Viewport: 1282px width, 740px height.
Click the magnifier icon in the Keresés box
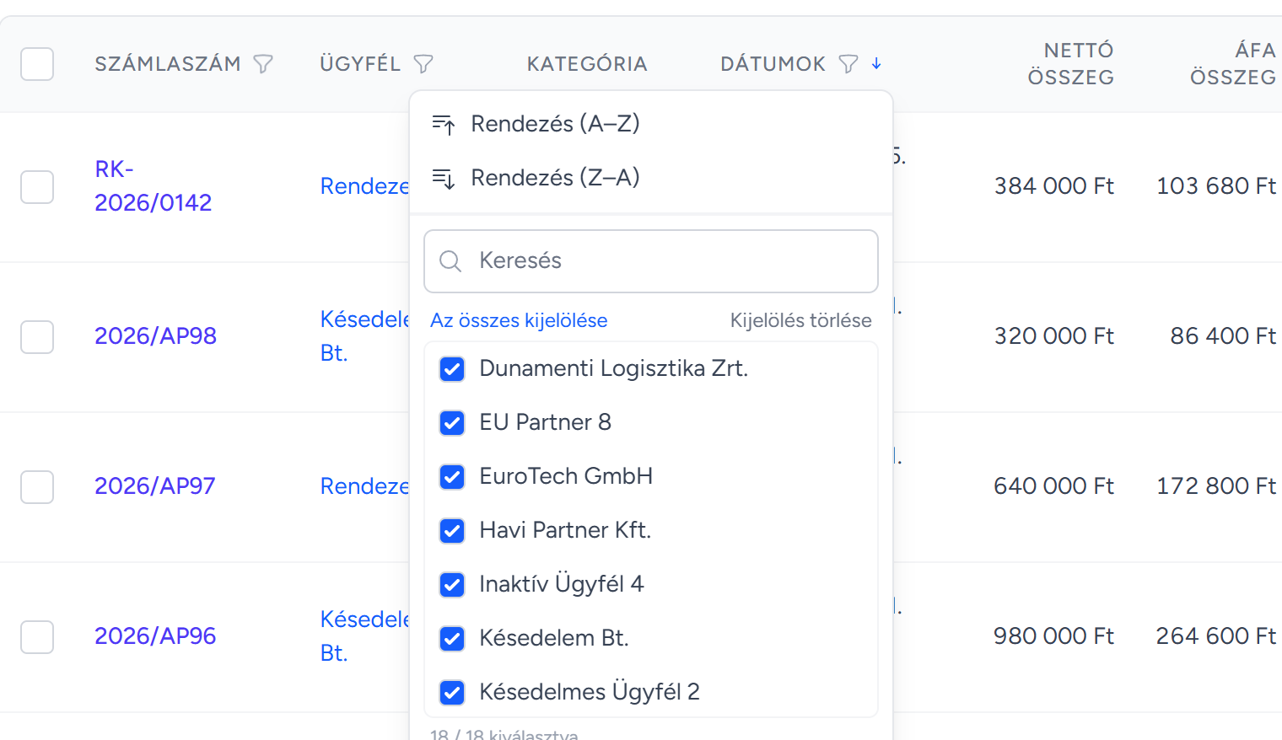450,261
